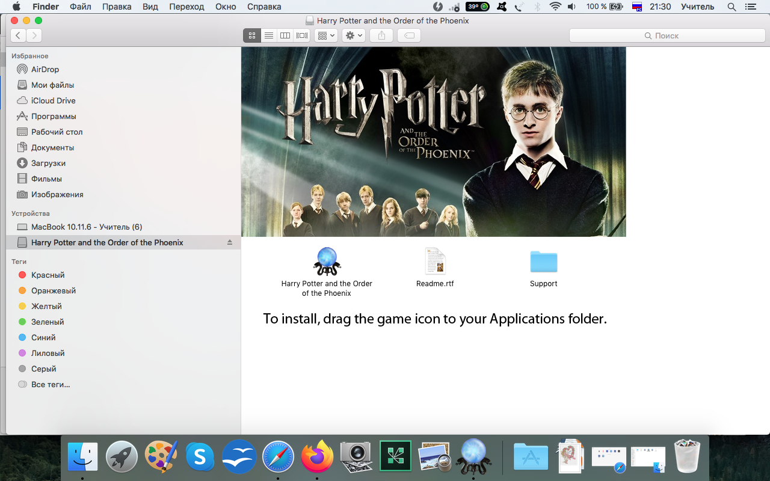Open Launchpad from the Dock
This screenshot has height=481, width=770.
[x=122, y=456]
